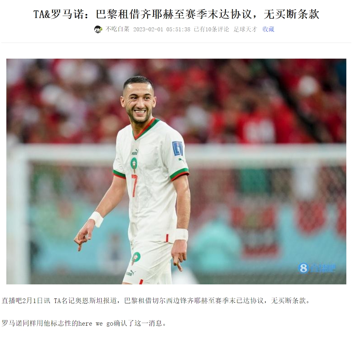Click the 直播吧2月1日讯 text at paragraph start
The image size is (355, 346).
(x=26, y=301)
